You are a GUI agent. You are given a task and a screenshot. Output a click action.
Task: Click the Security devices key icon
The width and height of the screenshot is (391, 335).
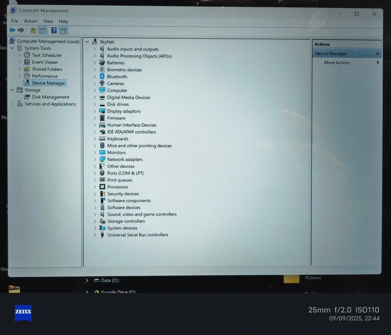point(103,193)
